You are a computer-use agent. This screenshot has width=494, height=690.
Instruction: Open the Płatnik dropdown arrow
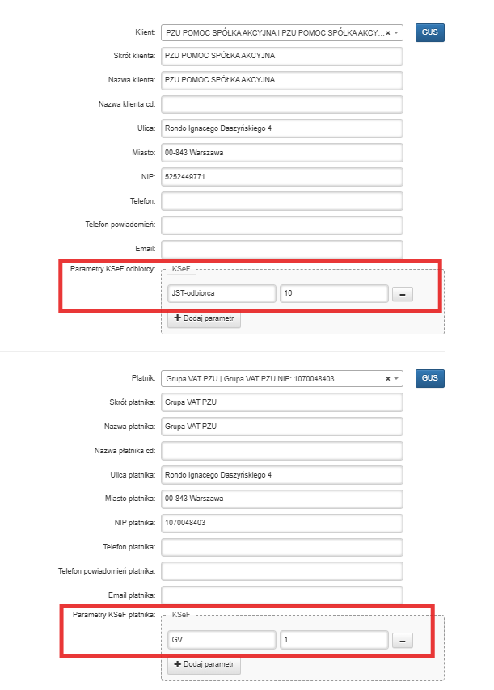point(397,378)
